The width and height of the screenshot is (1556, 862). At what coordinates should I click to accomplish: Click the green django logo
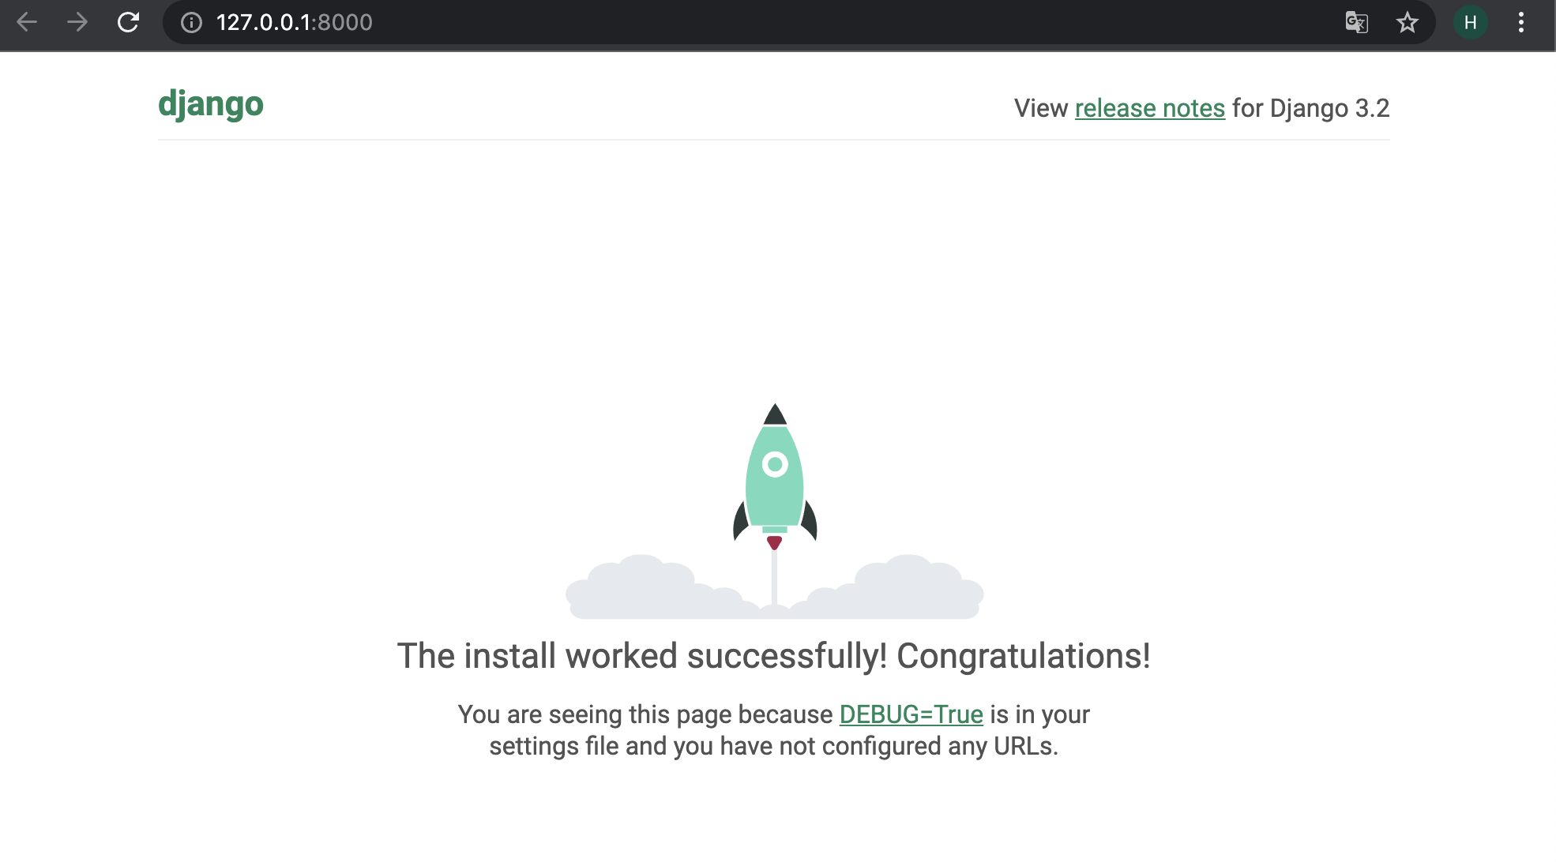(211, 104)
